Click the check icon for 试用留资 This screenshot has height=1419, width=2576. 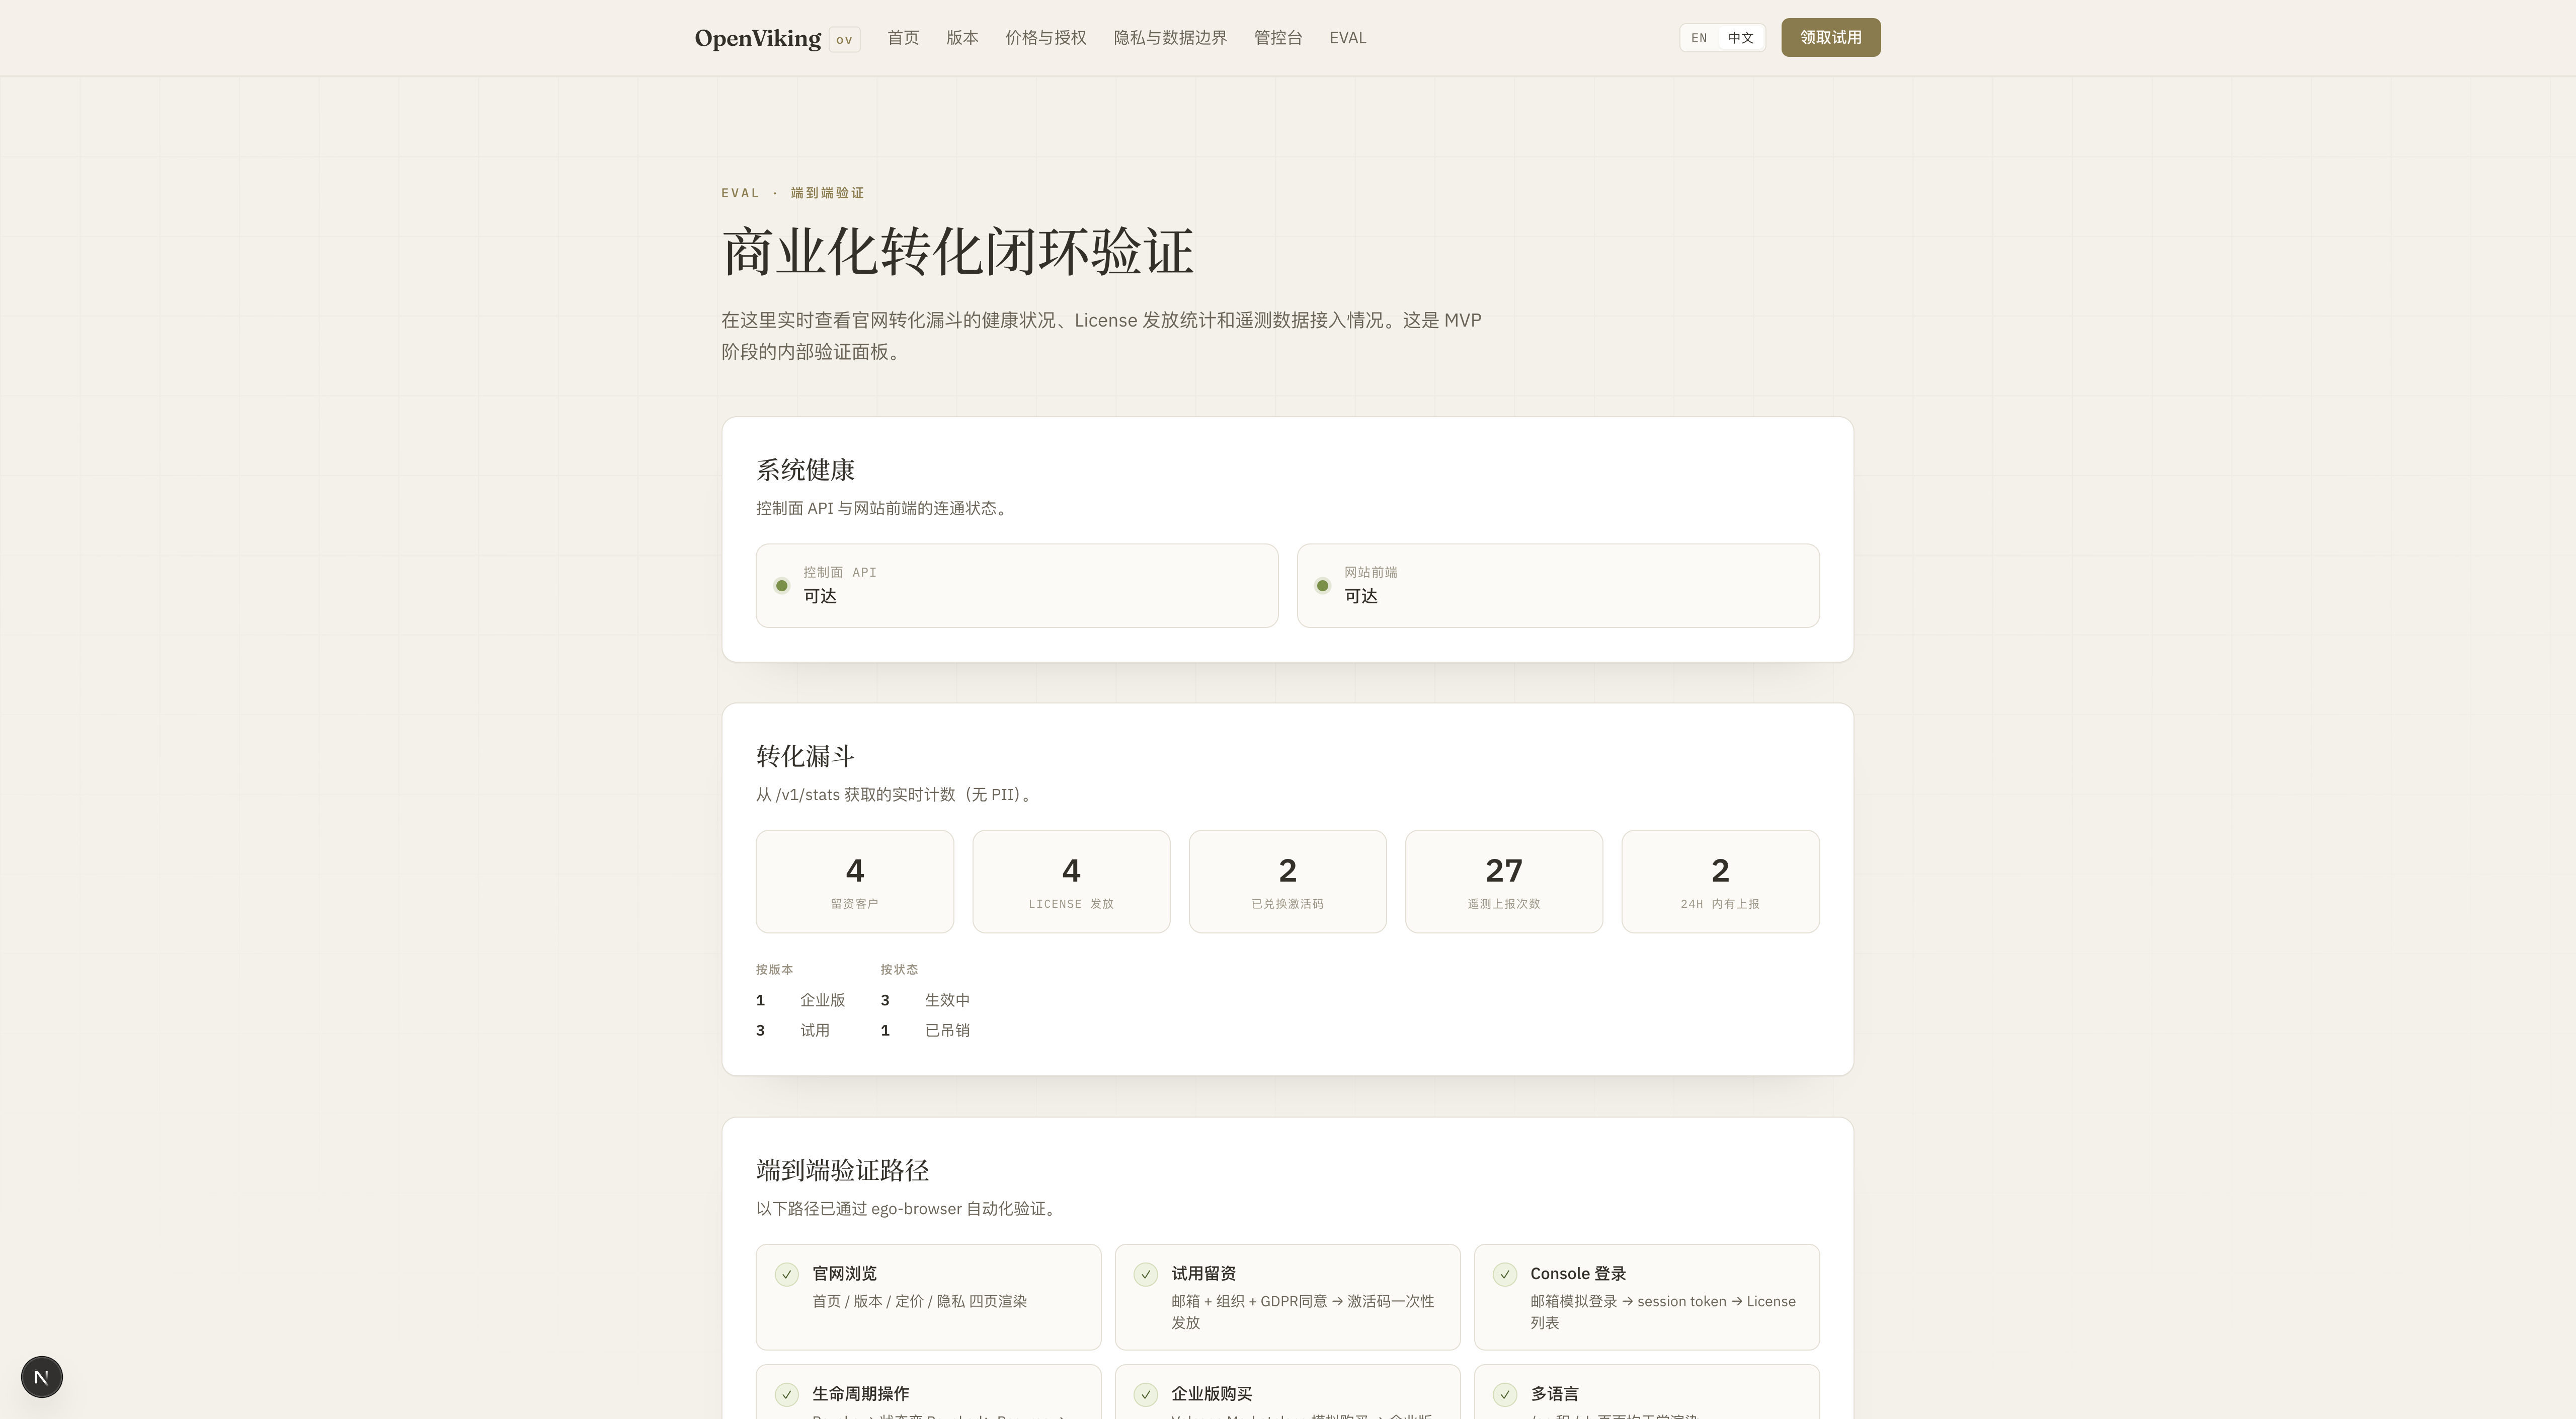pos(1146,1274)
